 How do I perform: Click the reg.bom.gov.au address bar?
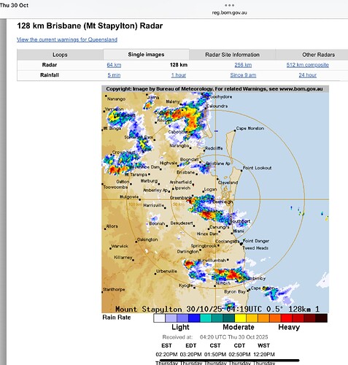[229, 12]
